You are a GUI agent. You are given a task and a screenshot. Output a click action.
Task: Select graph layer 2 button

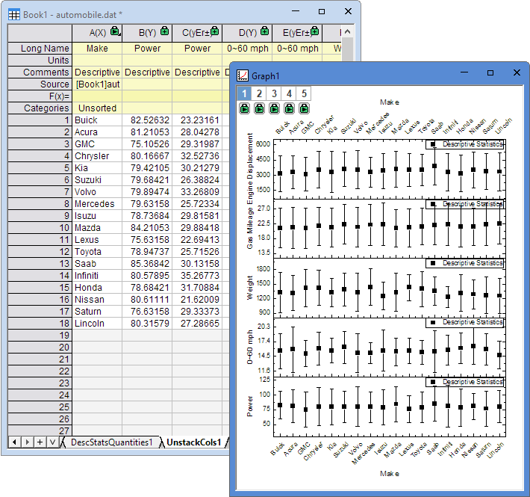point(259,93)
